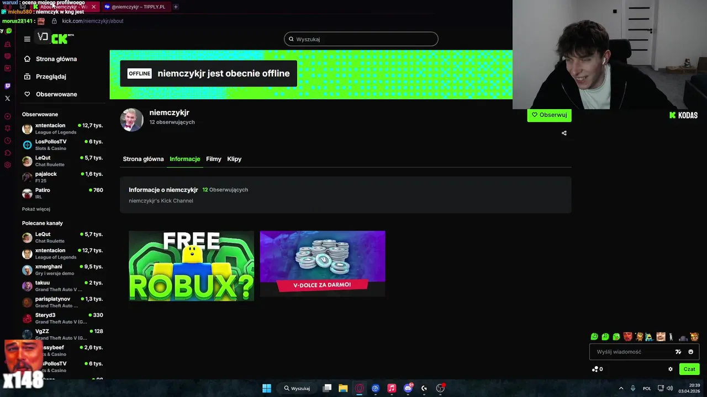Screen dimensions: 707x397
Task: Open Logitech G Hub taskbar icon
Action: (424, 388)
